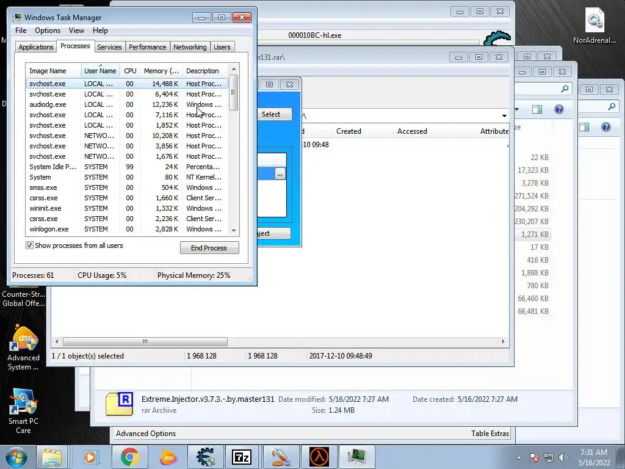This screenshot has width=625, height=469.
Task: Click the network tray icon
Action: point(549,457)
